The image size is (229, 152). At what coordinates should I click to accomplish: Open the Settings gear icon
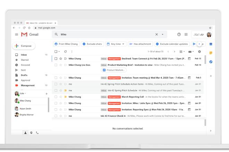pos(199,51)
